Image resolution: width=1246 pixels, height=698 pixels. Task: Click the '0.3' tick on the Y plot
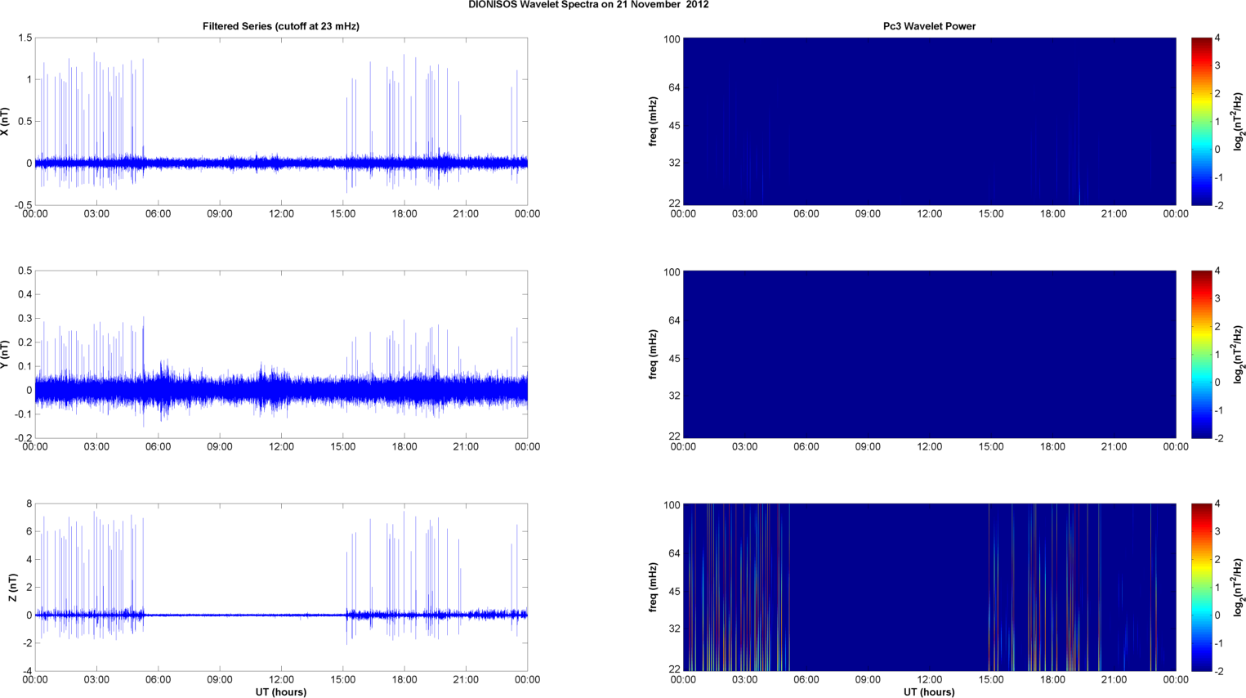coord(25,319)
